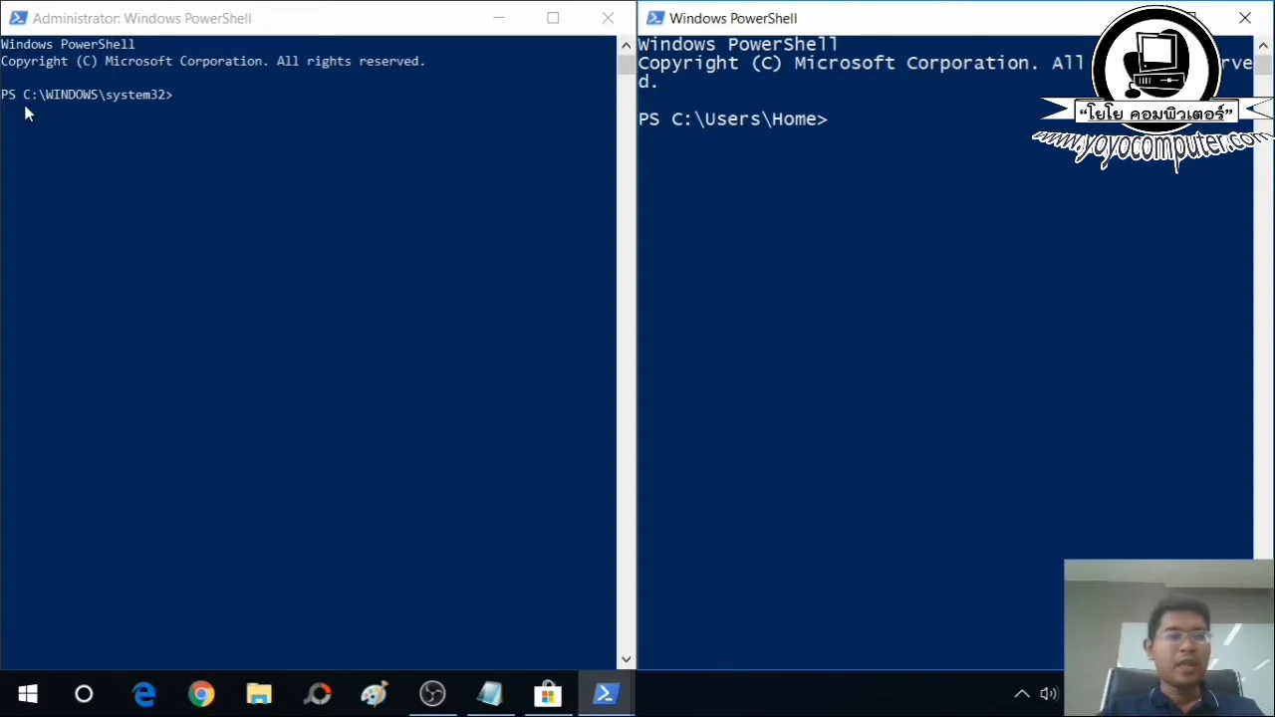Minimize the Administrator PowerShell window
1275x717 pixels.
click(x=499, y=18)
